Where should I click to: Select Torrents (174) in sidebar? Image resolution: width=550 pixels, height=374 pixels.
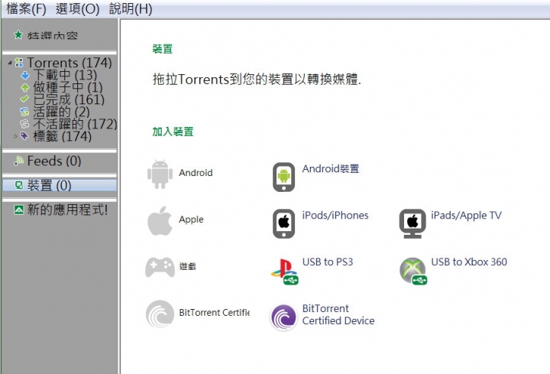click(x=70, y=63)
